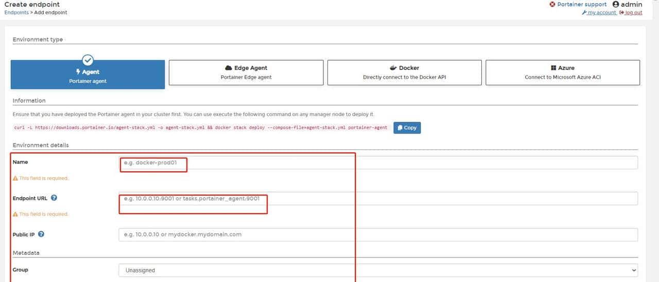Viewport: 659px width, 282px height.
Task: Click the Portainer support lifebuoy icon
Action: [x=552, y=4]
